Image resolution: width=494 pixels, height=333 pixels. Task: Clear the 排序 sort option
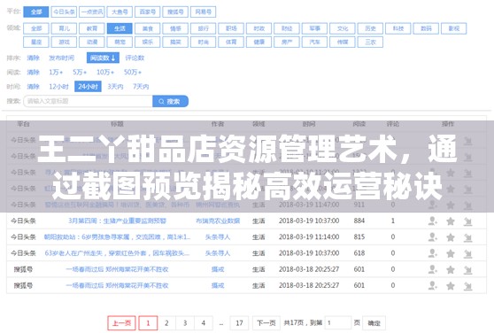click(33, 58)
